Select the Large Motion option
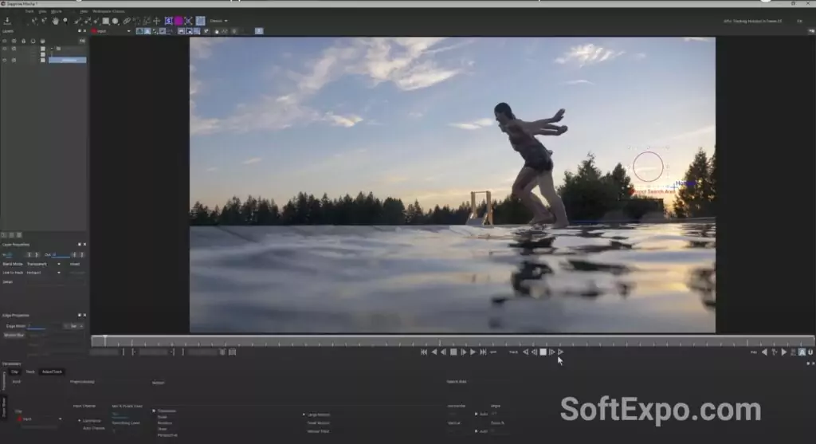The image size is (816, 444). coord(319,415)
